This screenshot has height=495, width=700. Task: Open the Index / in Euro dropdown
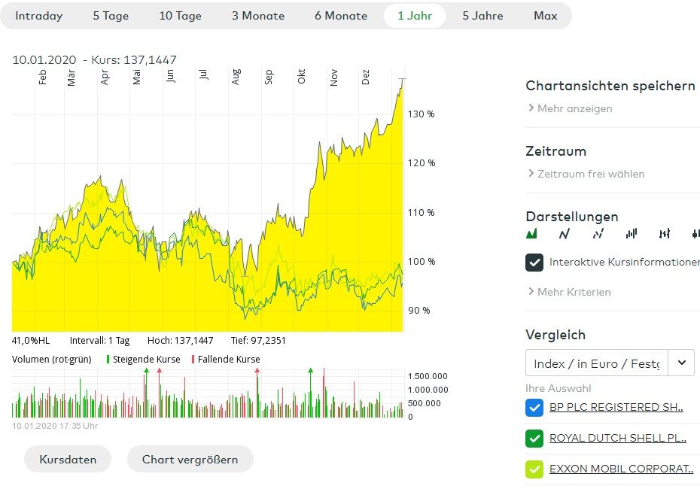[681, 363]
